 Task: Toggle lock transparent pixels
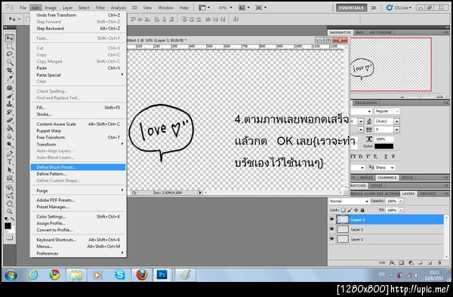(x=344, y=210)
